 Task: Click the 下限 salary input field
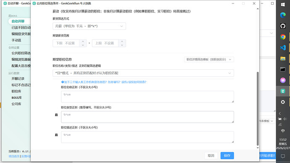pos(66,43)
